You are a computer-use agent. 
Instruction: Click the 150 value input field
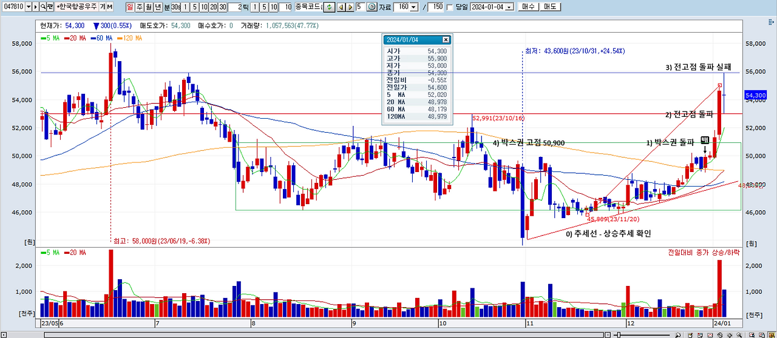coord(435,7)
